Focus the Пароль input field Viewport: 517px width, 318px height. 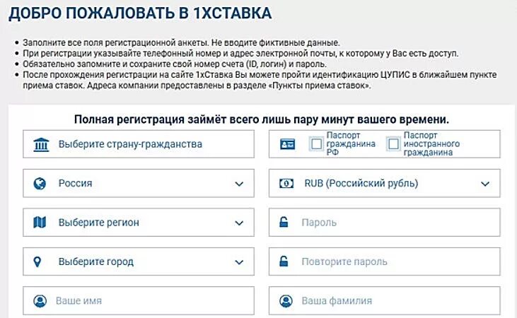pos(385,223)
